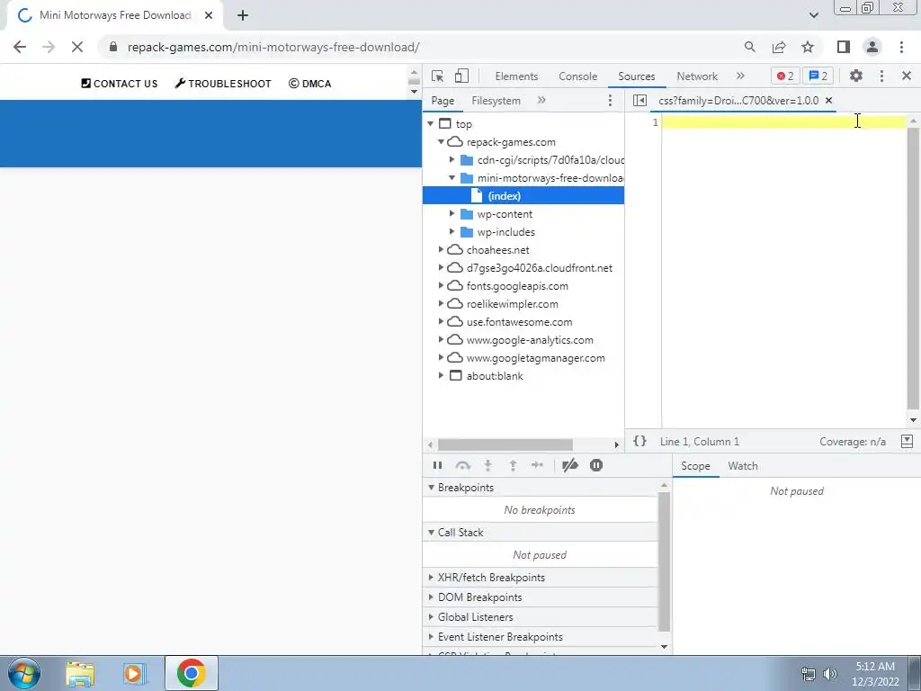Expand www.google-analytics.com domain
921x691 pixels.
coord(441,339)
